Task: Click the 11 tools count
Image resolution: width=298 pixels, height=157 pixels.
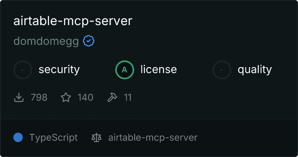Action: coord(128,97)
